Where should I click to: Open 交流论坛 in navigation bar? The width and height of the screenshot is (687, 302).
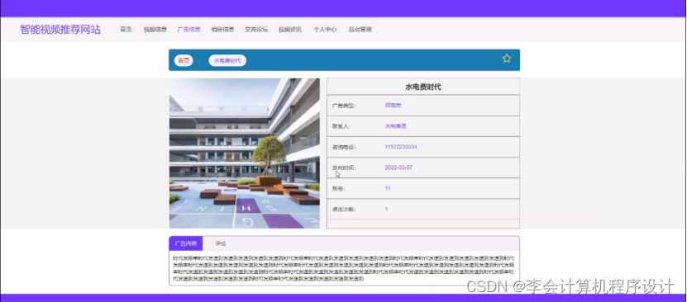(256, 29)
